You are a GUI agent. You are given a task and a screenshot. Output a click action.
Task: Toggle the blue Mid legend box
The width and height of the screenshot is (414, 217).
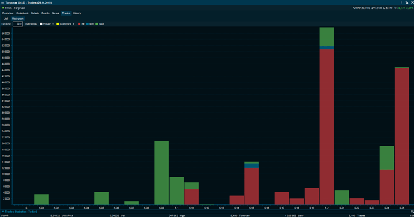(88, 24)
